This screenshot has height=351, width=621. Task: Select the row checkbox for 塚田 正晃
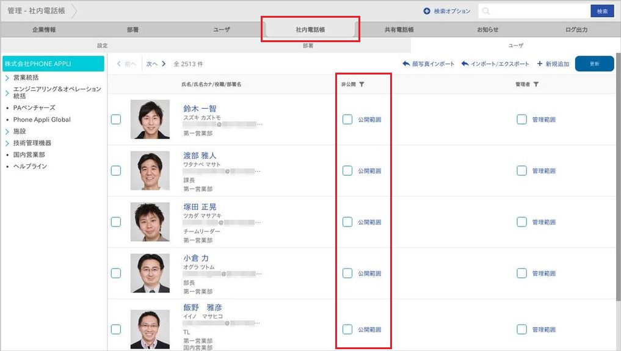116,222
